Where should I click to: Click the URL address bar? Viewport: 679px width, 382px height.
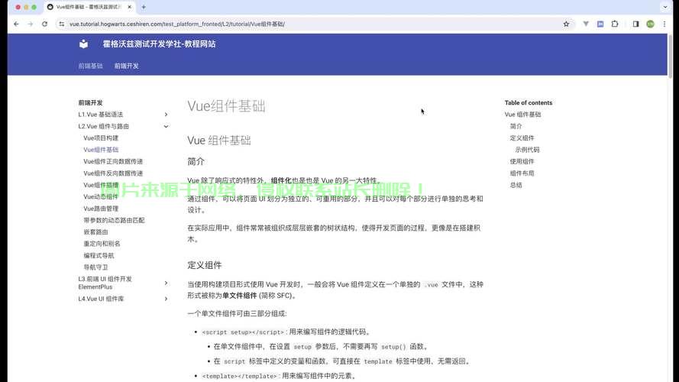tap(306, 24)
